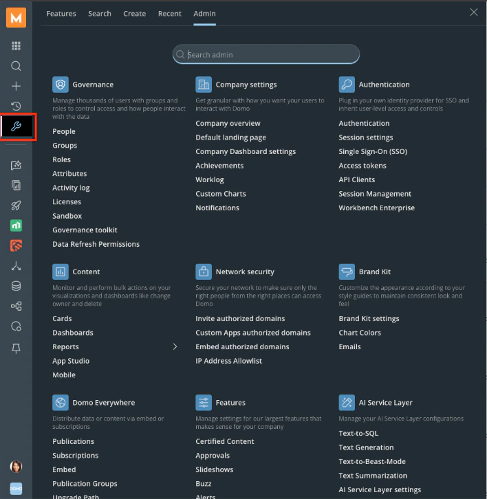Open the rocket launch icon in sidebar

16,206
